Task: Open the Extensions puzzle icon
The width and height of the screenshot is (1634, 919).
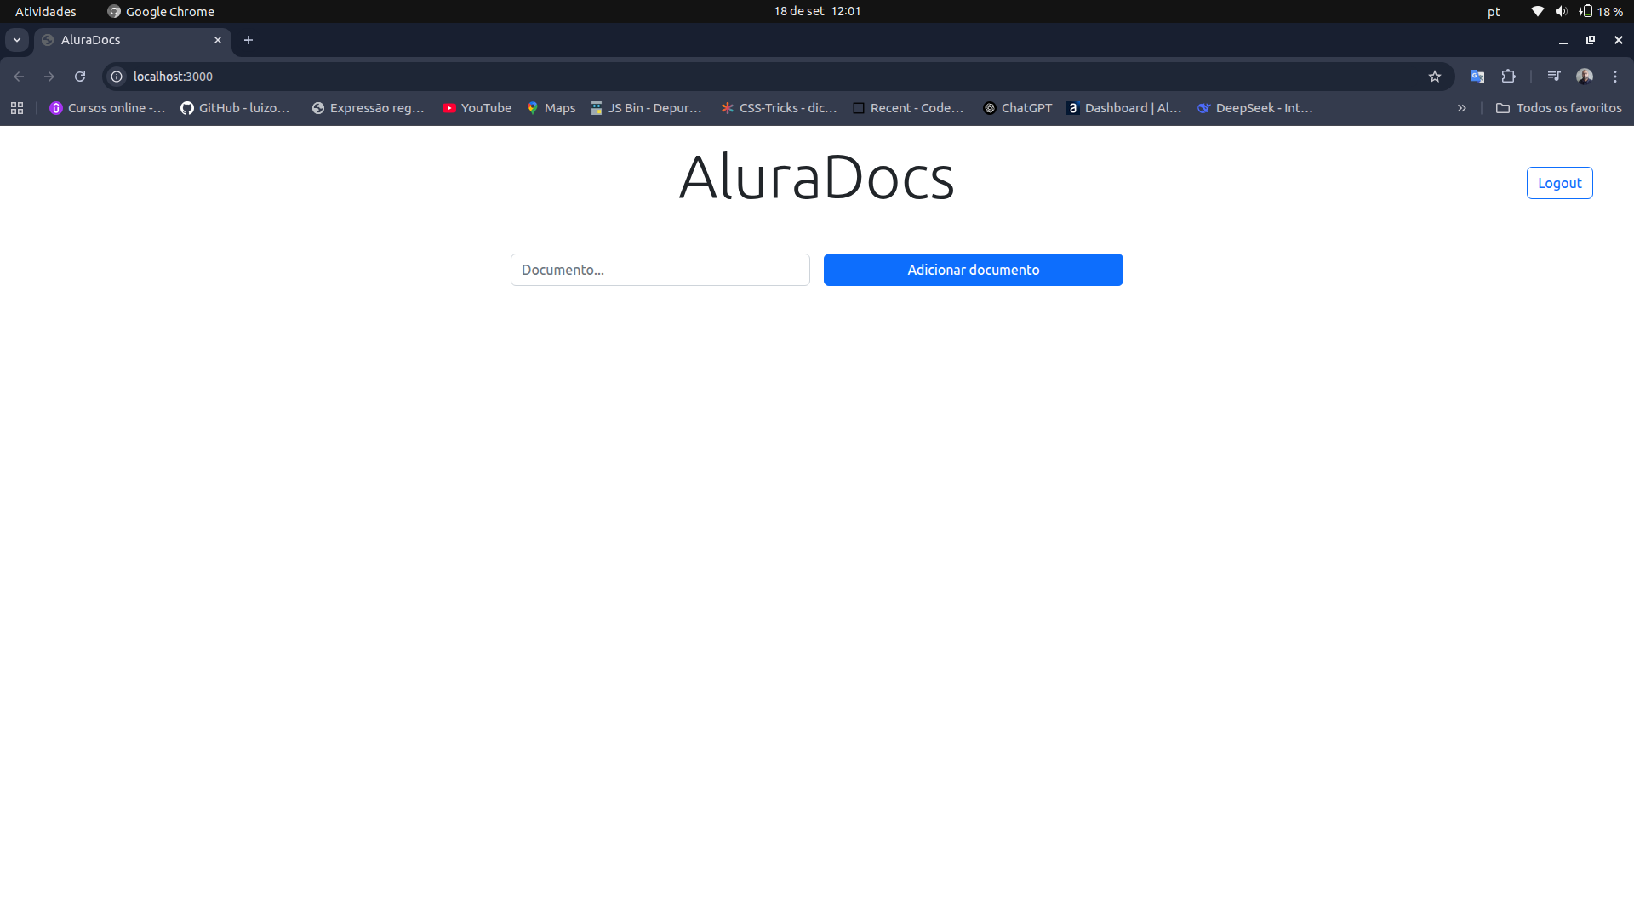Action: point(1509,77)
